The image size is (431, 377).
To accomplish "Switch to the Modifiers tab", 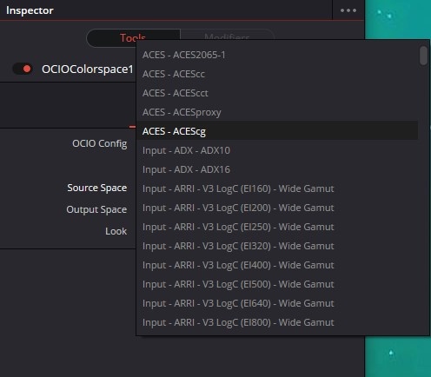I will (227, 35).
